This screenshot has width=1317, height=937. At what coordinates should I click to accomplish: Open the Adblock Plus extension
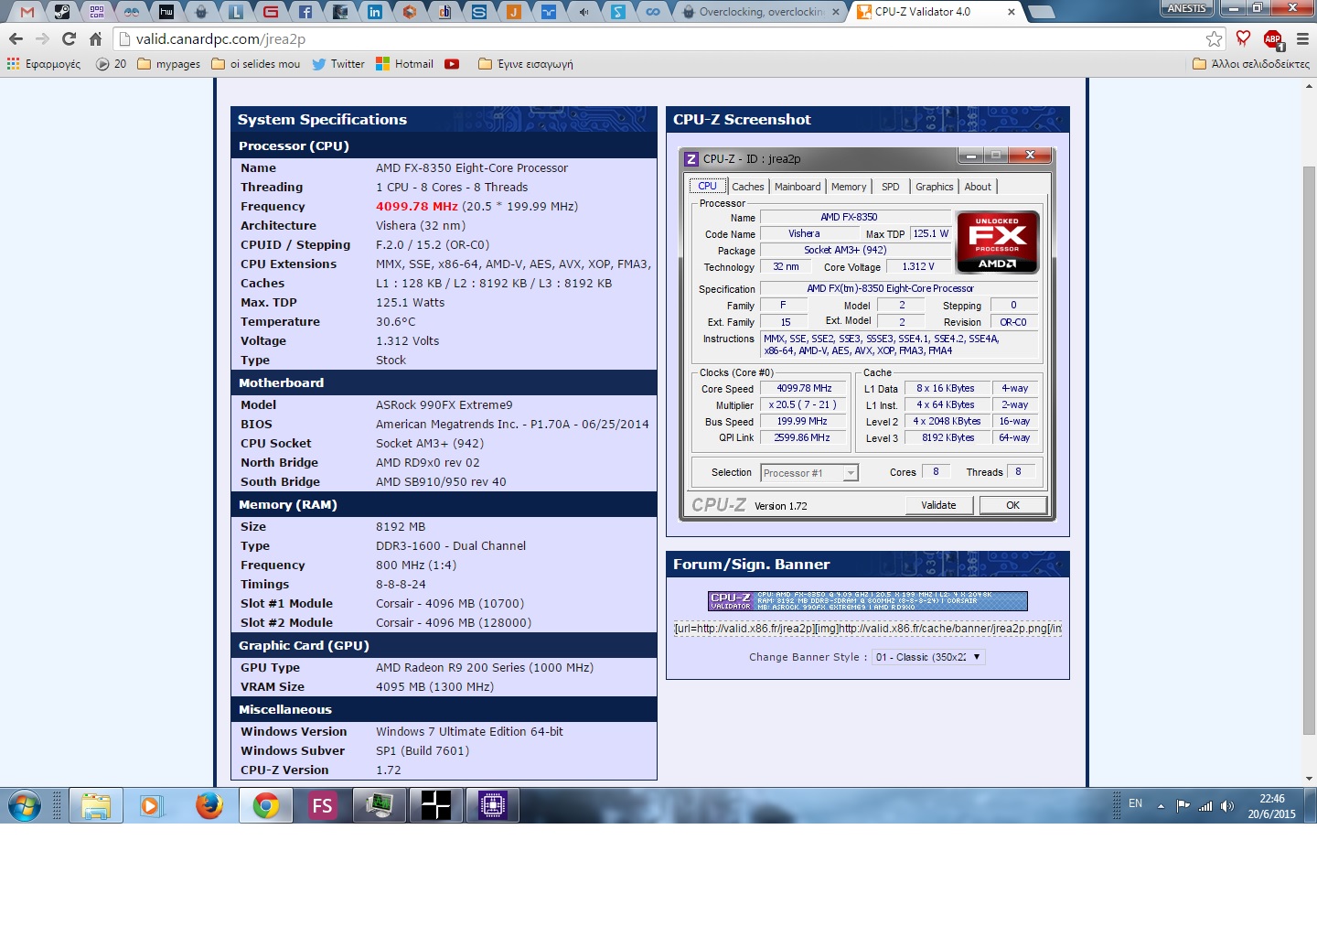click(x=1272, y=38)
